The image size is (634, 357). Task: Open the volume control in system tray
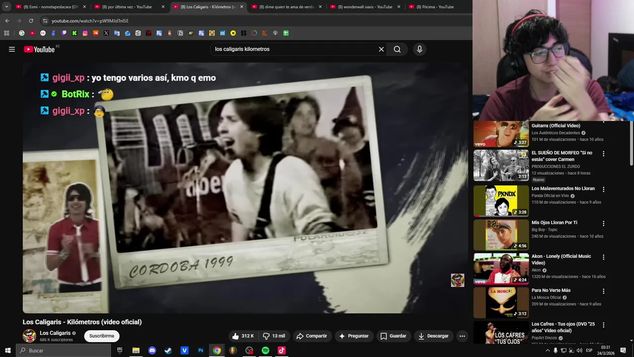click(580, 351)
